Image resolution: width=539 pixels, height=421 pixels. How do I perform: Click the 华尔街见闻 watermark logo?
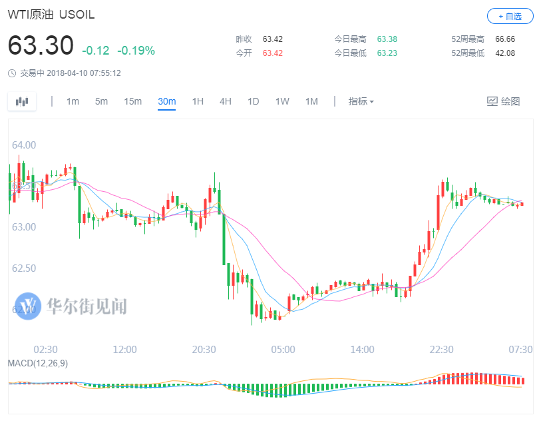[70, 306]
